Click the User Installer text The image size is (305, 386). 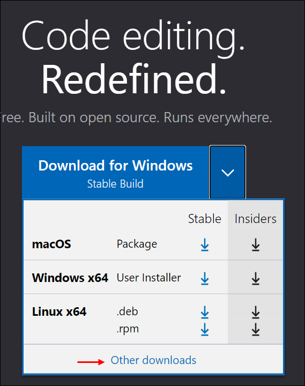(148, 278)
